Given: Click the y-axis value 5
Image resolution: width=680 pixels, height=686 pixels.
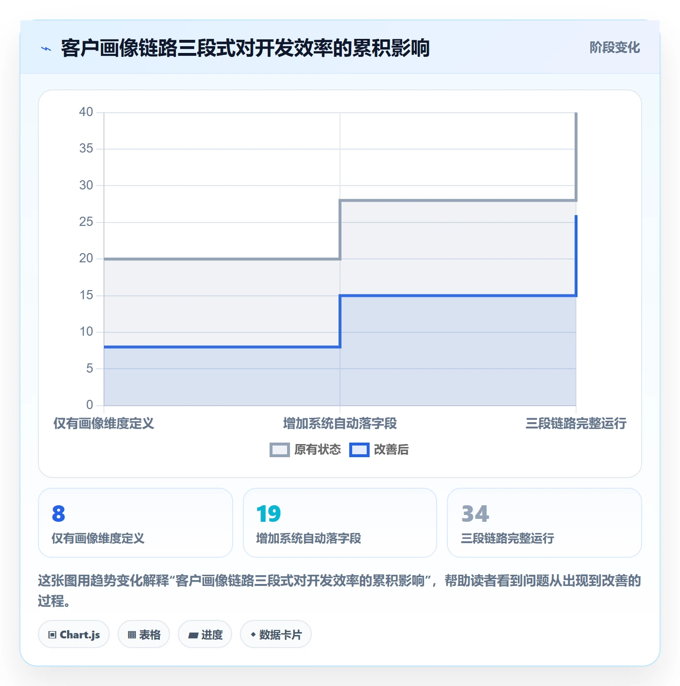Looking at the screenshot, I should [x=89, y=369].
